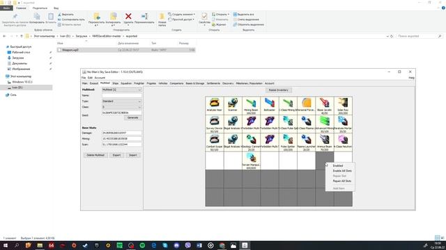This screenshot has width=446, height=250.
Task: Click the New Folder icon in Explorer ribbon
Action: point(162,17)
